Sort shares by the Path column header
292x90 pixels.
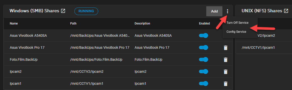pos(73,23)
